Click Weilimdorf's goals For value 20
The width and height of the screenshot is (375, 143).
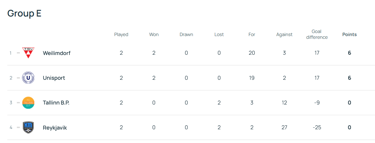(x=252, y=53)
